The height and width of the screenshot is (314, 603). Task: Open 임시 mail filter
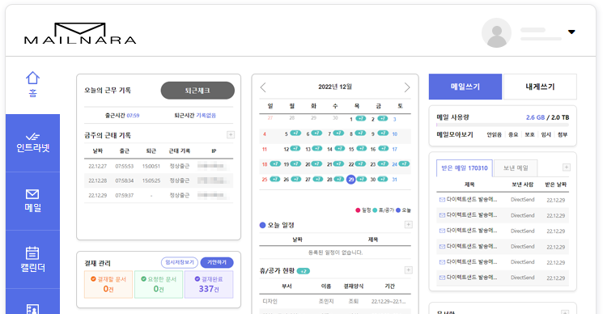click(x=546, y=135)
